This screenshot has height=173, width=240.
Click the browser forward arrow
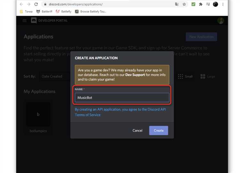(28, 4)
